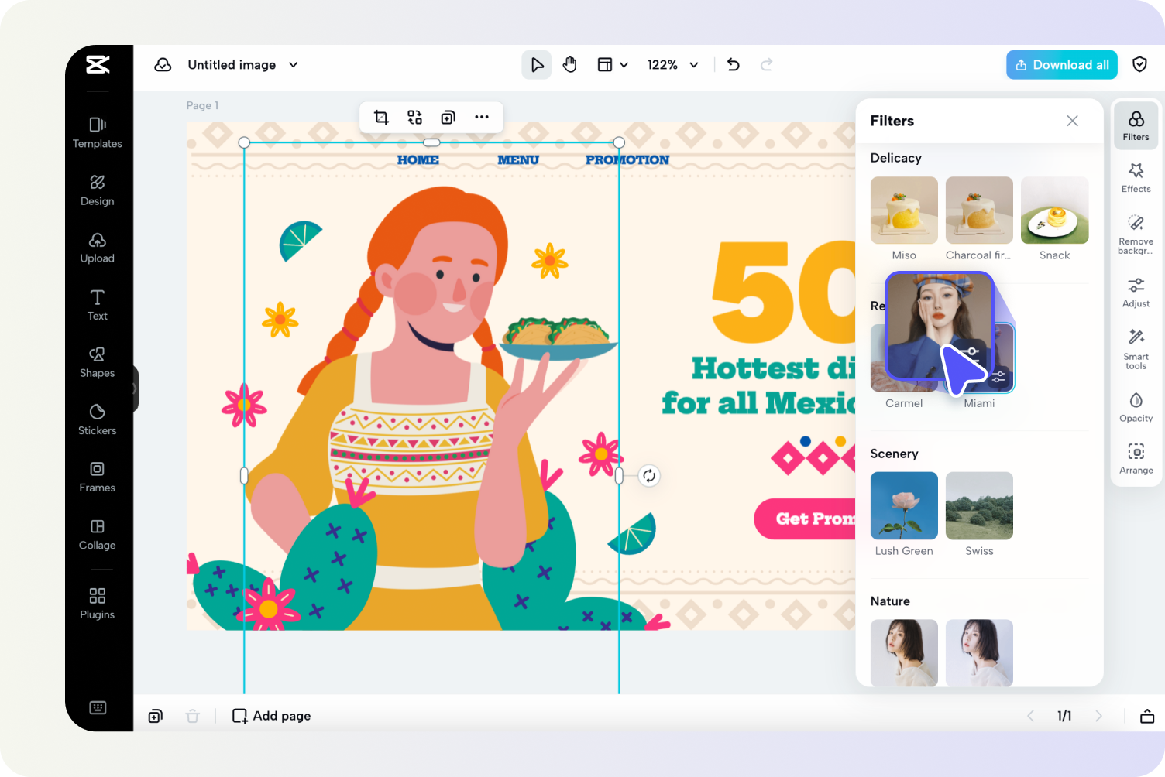Open the Opacity control

click(x=1136, y=407)
